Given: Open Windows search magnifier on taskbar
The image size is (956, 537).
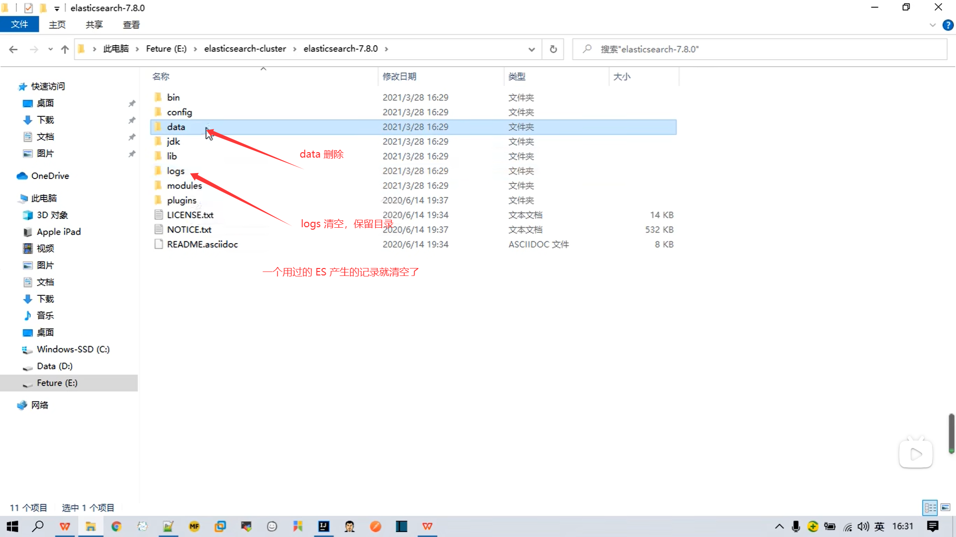Looking at the screenshot, I should click(38, 526).
